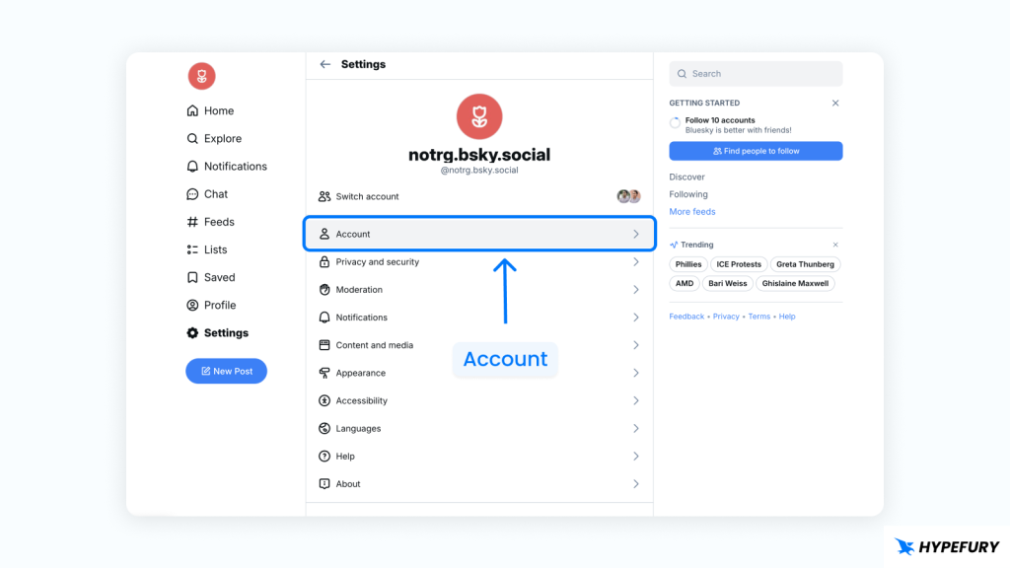Click the Notifications bell in sidebar
This screenshot has height=568, width=1010.
(x=193, y=167)
